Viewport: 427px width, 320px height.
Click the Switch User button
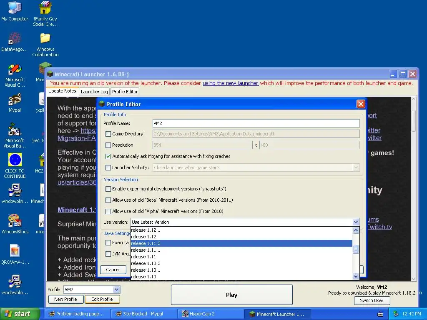point(372,300)
